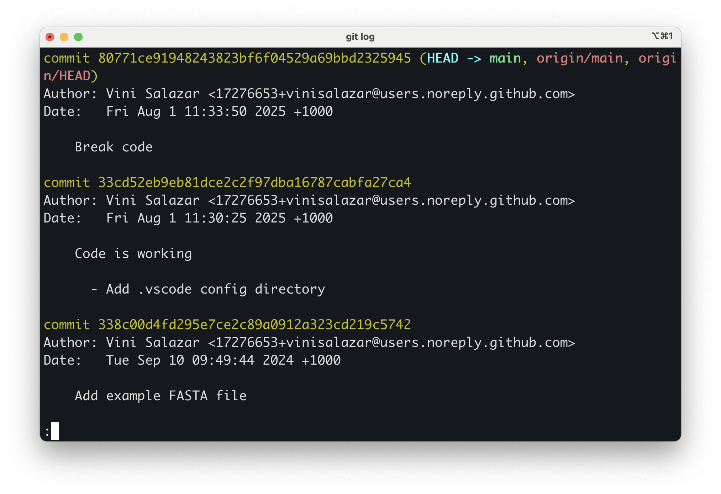721x494 pixels.
Task: Click the yellow minimize window button
Action: [64, 37]
